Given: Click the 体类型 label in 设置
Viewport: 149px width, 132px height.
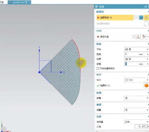Looking at the screenshot, I should point(100,122).
